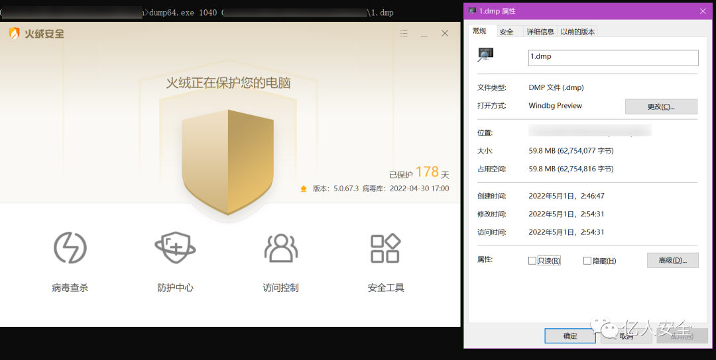Confirm with the 确定 button
Screen dimensions: 716x360
(x=570, y=336)
